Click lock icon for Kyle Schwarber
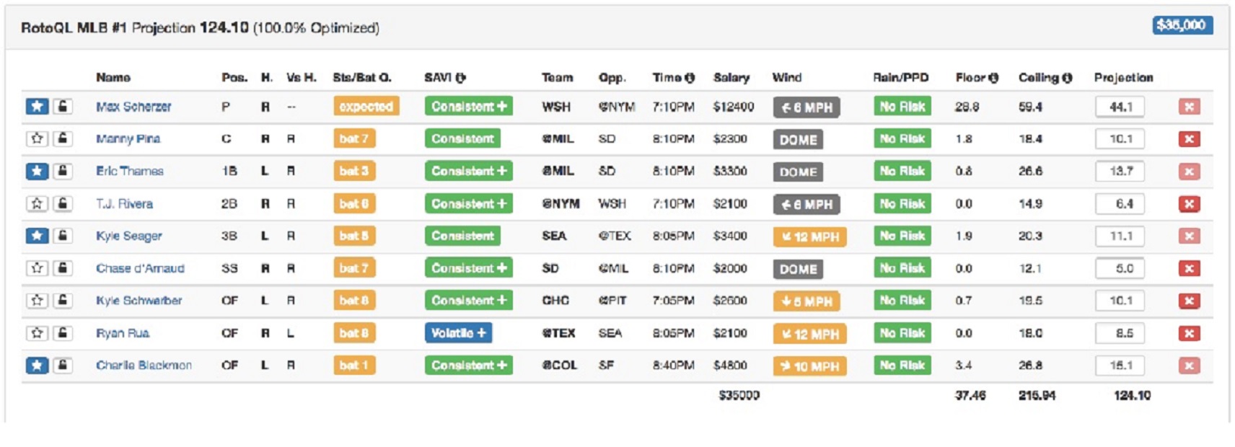Image resolution: width=1235 pixels, height=447 pixels. [x=63, y=301]
